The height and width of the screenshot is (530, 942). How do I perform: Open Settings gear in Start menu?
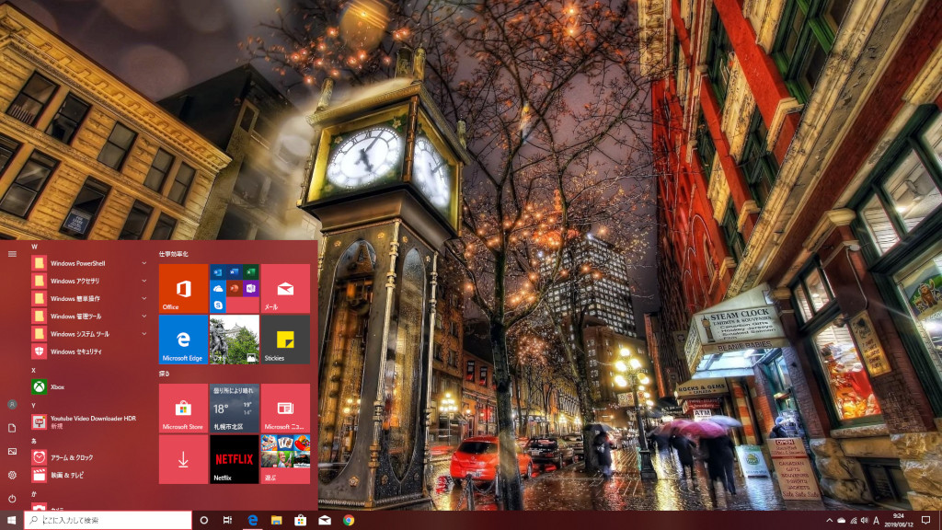(x=12, y=475)
